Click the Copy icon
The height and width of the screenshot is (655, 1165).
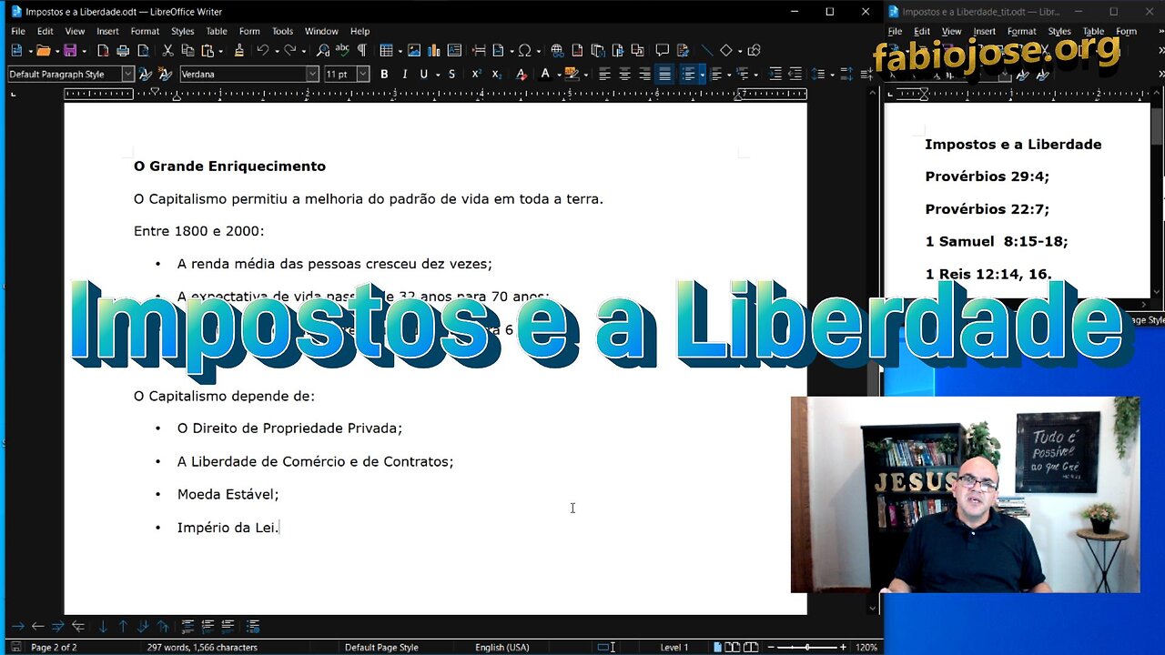[187, 51]
